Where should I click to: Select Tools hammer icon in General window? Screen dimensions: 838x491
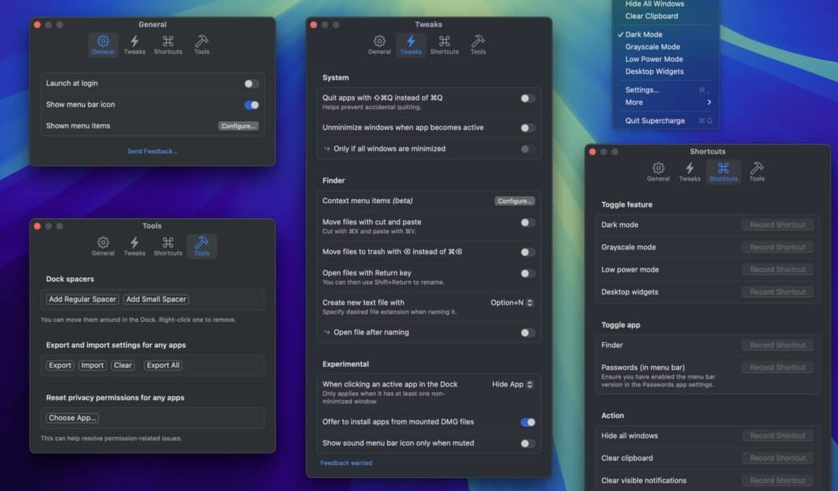[202, 45]
